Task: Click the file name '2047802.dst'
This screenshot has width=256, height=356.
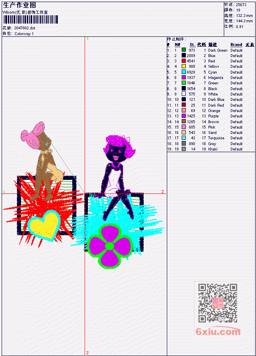Action: click(25, 28)
